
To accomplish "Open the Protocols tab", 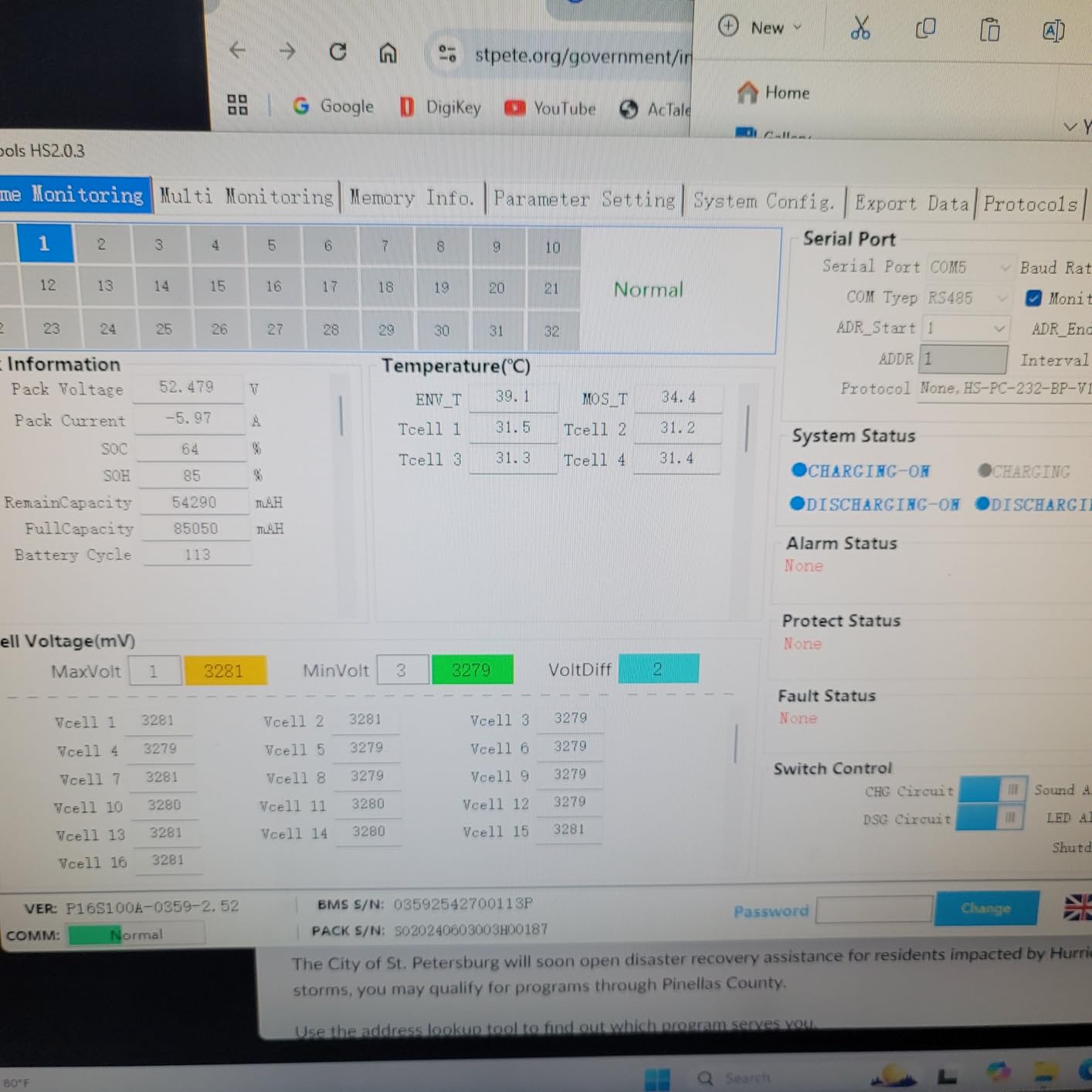I will (1030, 205).
